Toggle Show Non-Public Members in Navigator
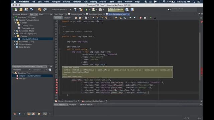 click(x=29, y=114)
